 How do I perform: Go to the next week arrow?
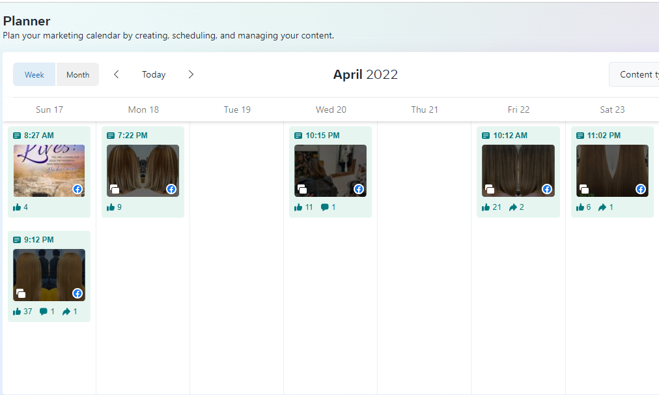(191, 74)
